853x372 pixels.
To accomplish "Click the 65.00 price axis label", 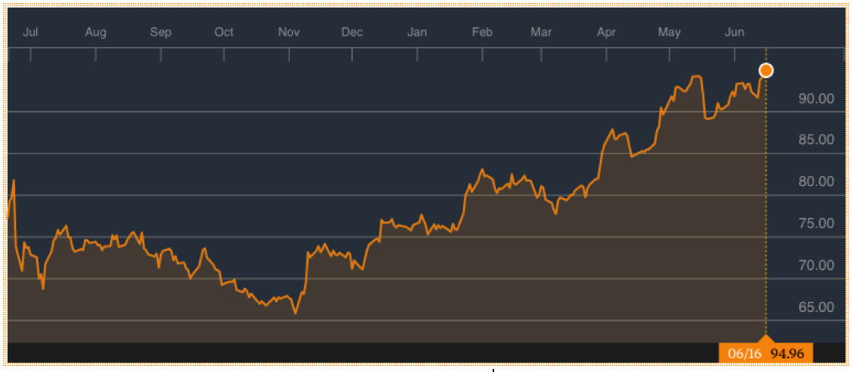I will coord(814,307).
